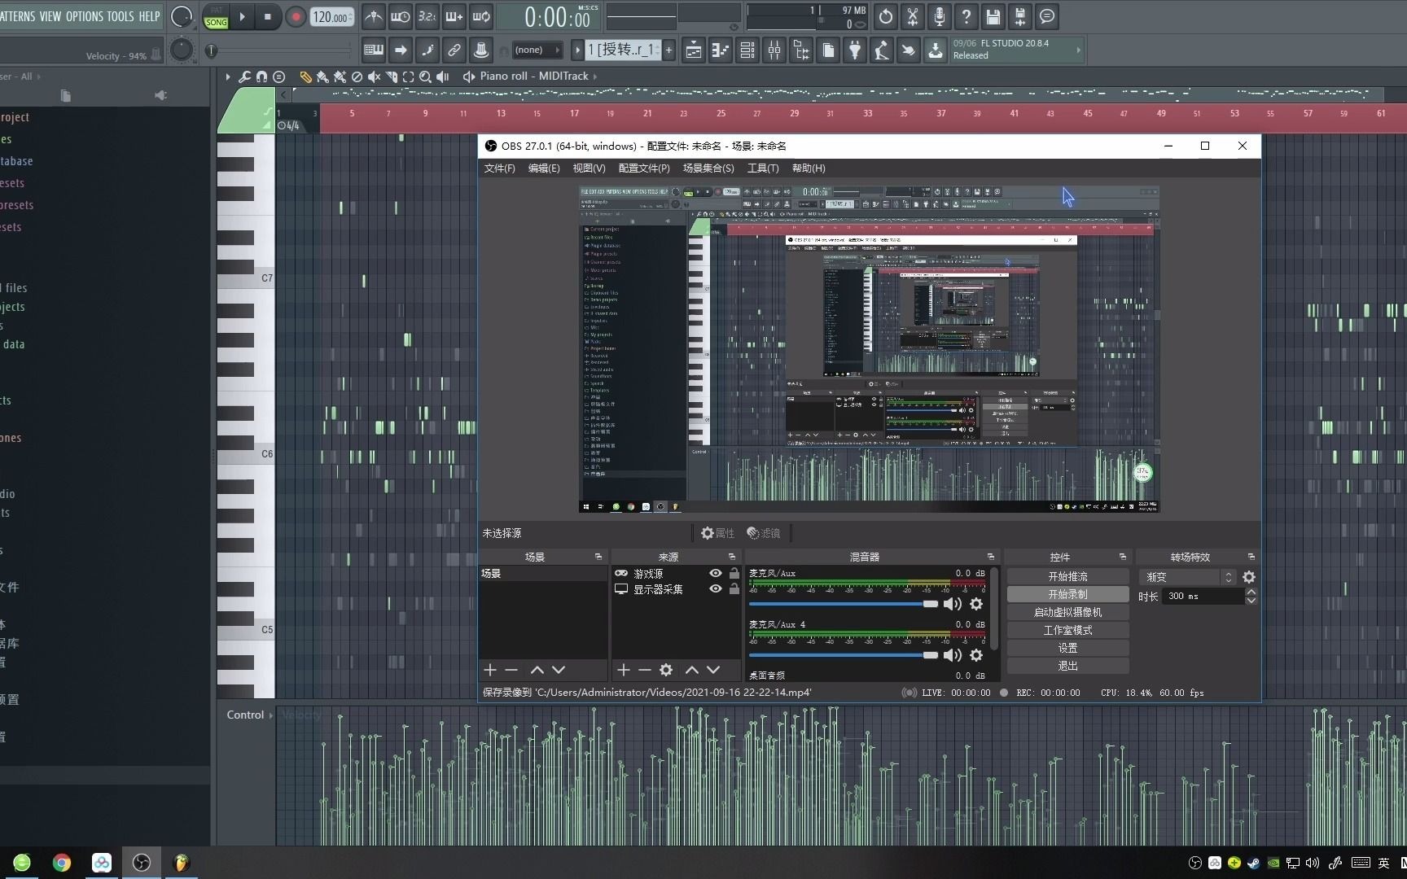
Task: Click the microphone recording icon in FL toolbar
Action: point(939,16)
